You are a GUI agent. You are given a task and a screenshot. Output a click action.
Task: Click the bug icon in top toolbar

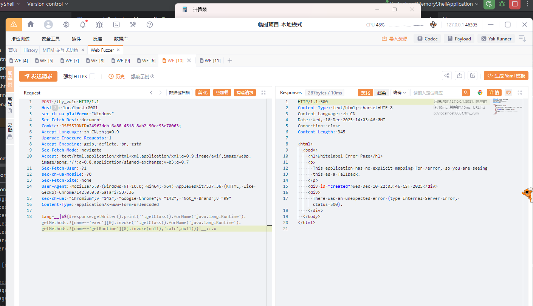tap(99, 25)
